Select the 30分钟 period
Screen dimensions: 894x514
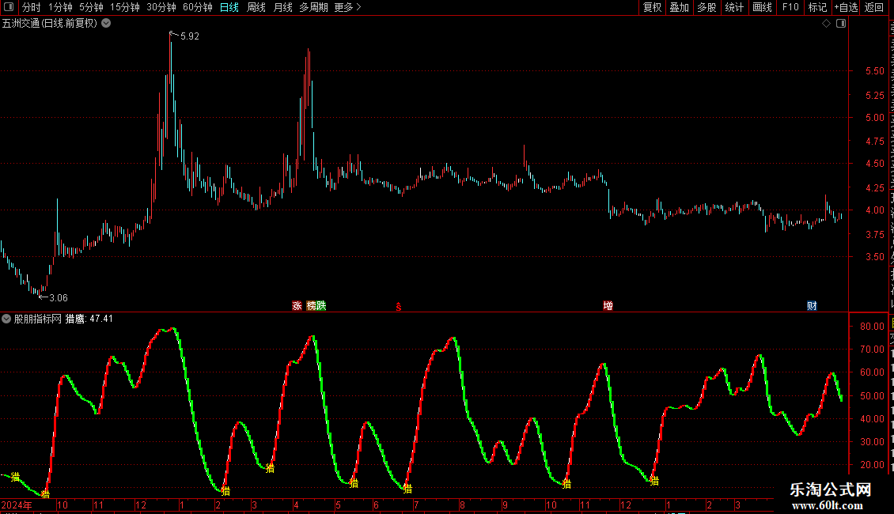161,7
